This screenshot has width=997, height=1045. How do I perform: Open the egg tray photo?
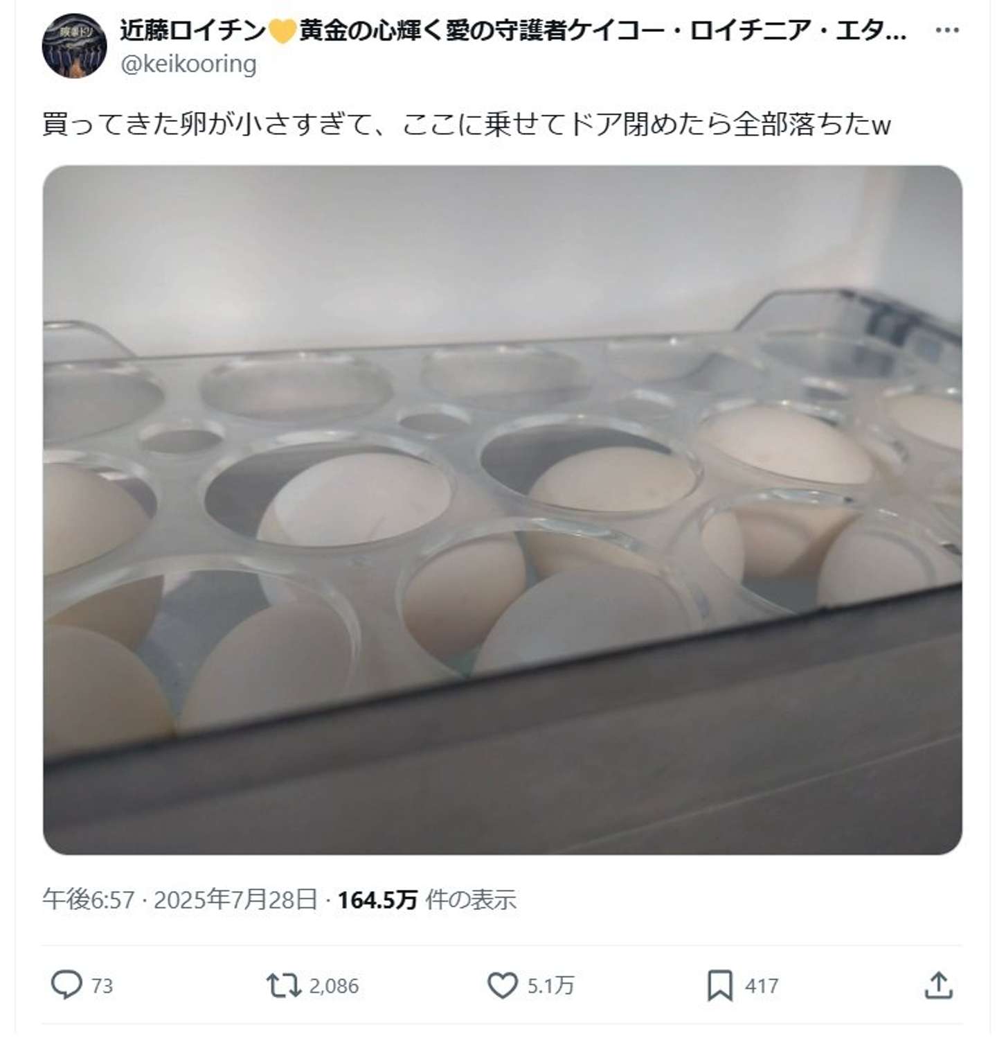502,509
